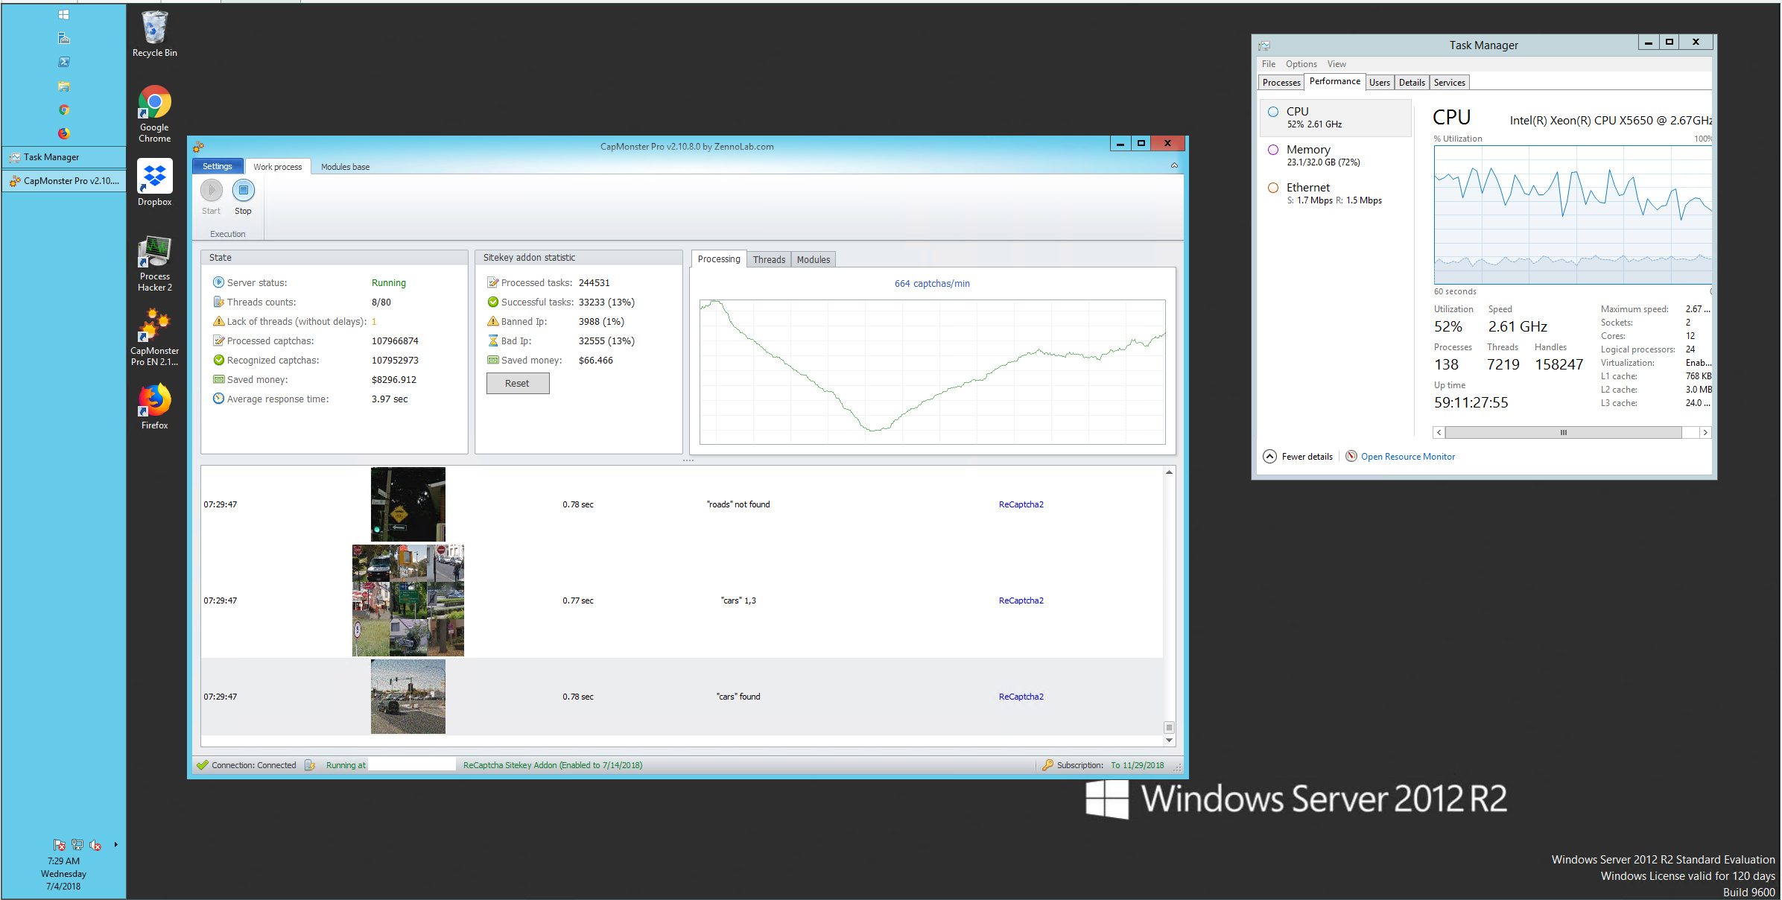Click the Stop execution icon in CapMonster
The width and height of the screenshot is (1782, 900).
click(x=243, y=190)
